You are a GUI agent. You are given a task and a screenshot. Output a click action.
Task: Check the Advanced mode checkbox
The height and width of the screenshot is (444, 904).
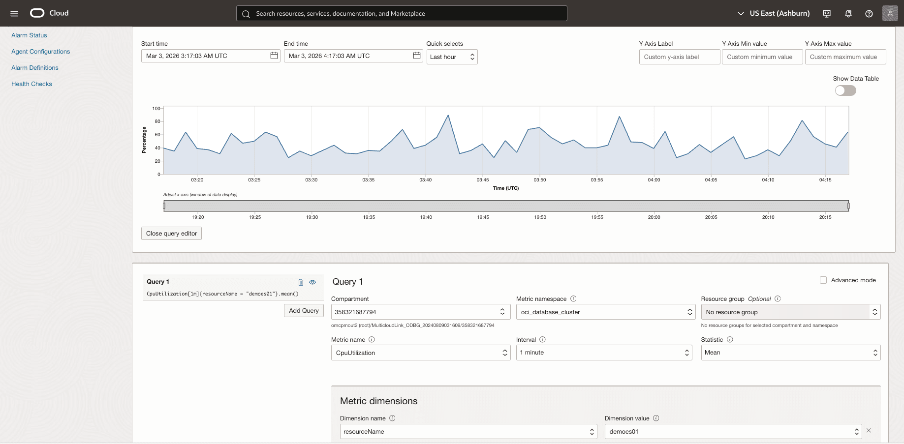(823, 280)
